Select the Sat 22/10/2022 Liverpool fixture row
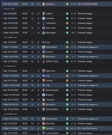Image resolution: width=112 pixels, height=135 pixels. click(x=57, y=100)
